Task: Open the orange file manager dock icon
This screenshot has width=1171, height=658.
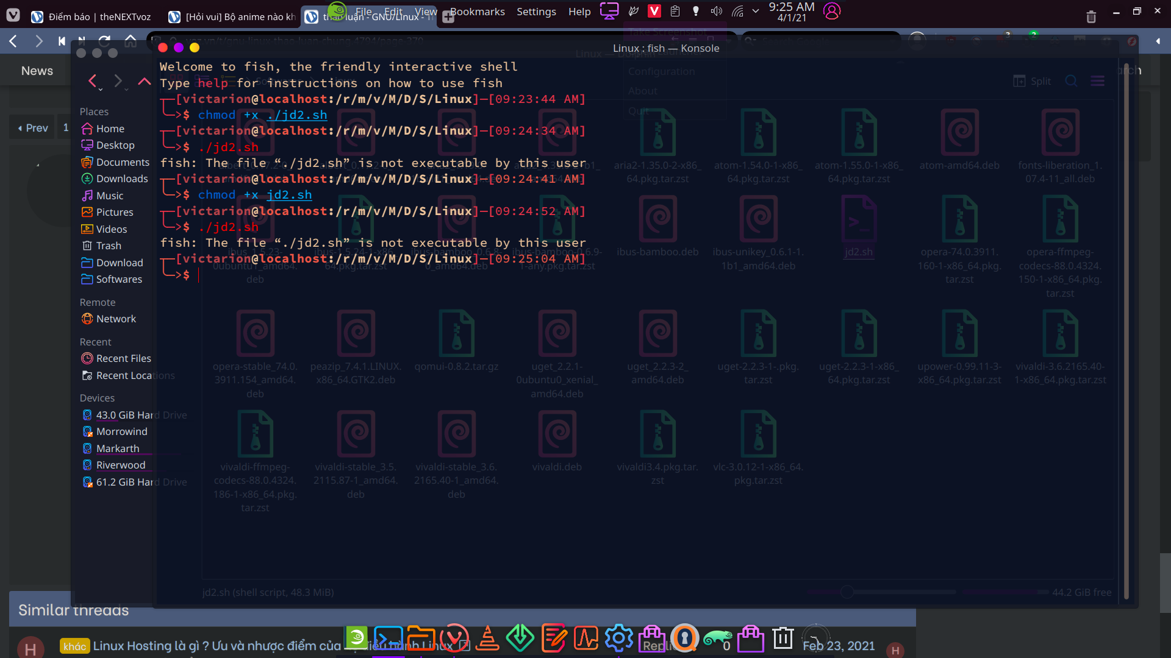Action: tap(421, 639)
